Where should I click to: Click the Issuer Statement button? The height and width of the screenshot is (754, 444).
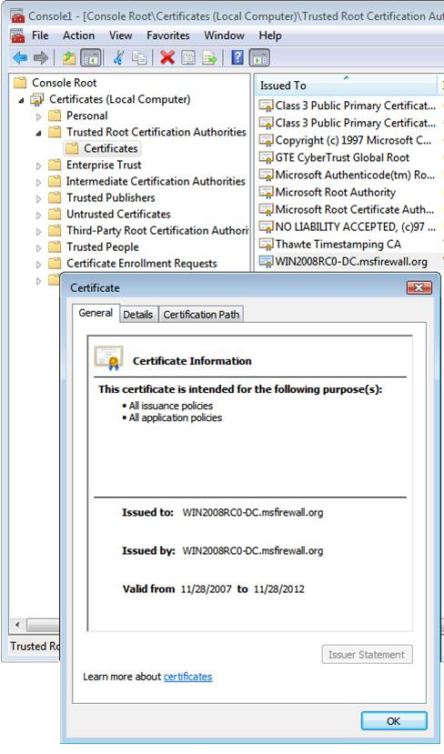(367, 655)
